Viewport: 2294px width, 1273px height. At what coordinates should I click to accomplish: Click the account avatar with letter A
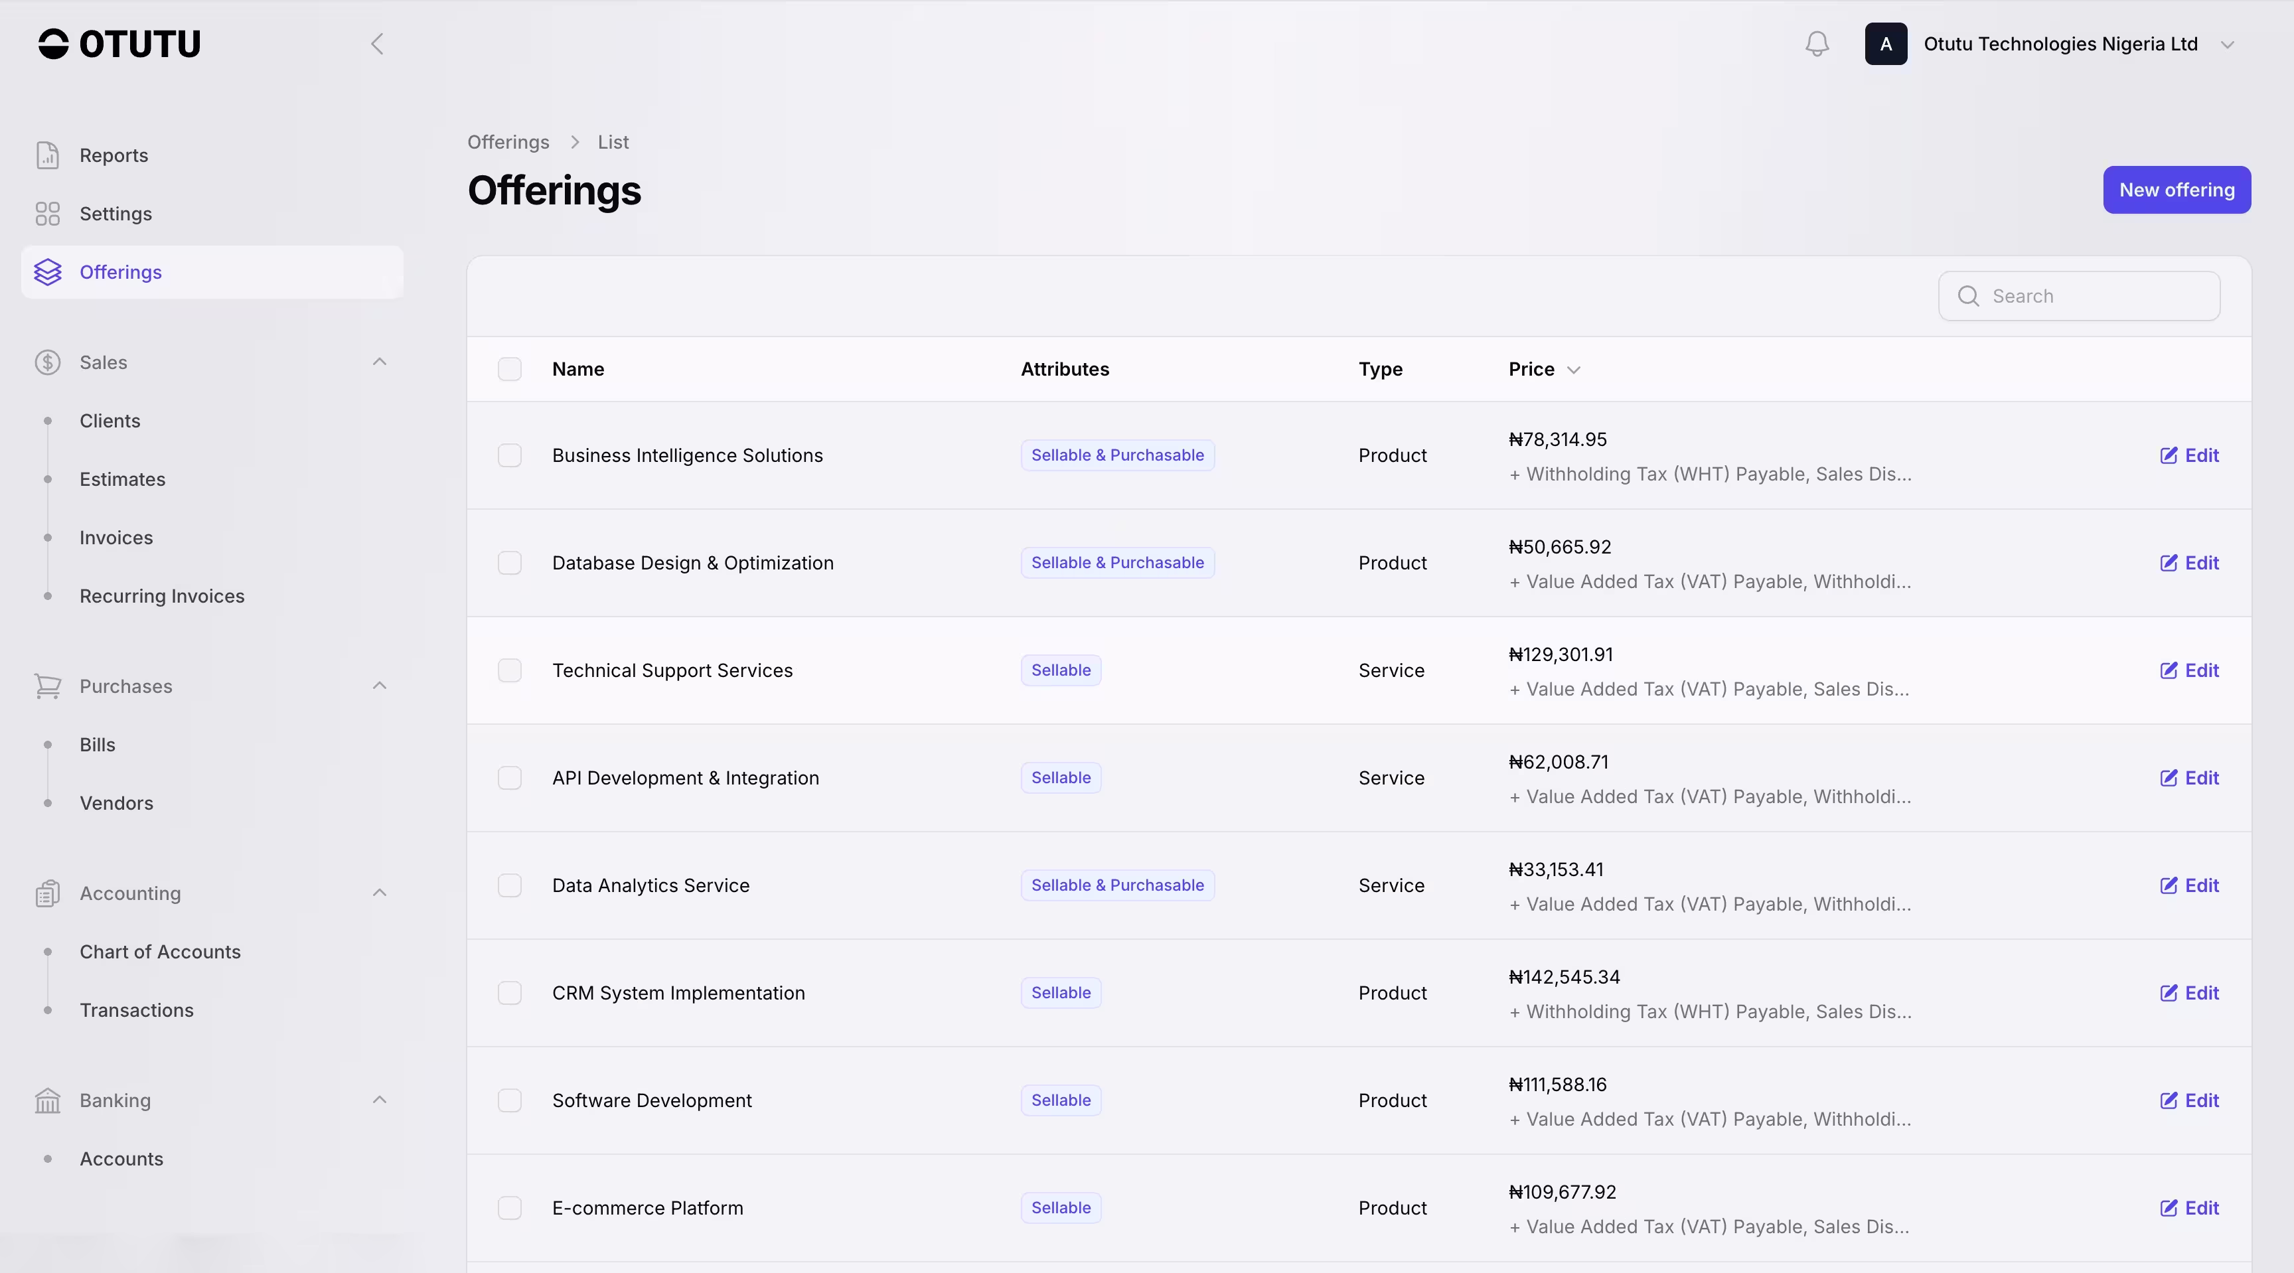[1885, 44]
